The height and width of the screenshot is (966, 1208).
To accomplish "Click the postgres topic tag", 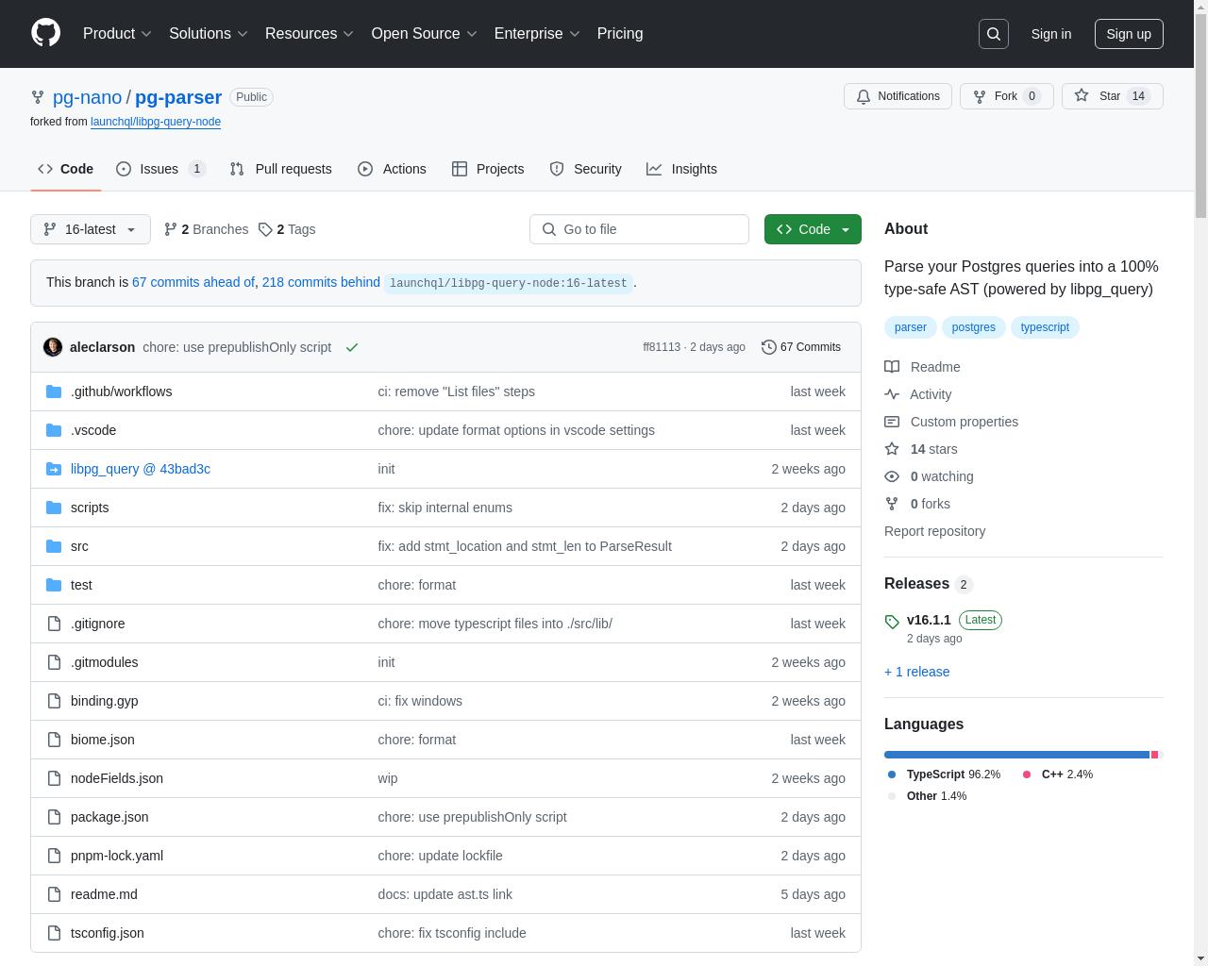I will pyautogui.click(x=973, y=327).
